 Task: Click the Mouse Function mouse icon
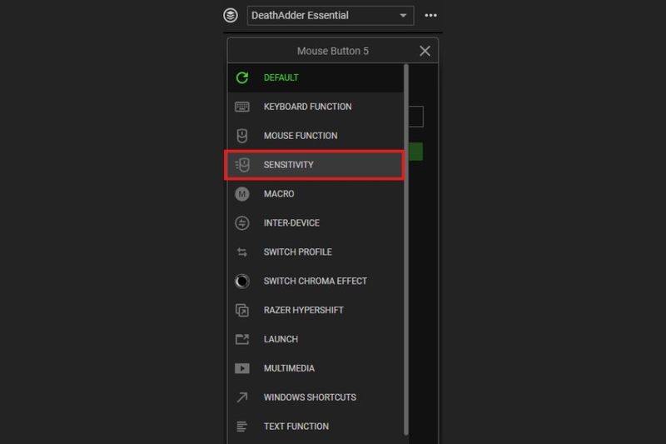242,136
